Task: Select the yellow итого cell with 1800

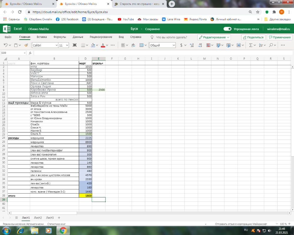Action: pyautogui.click(x=85, y=195)
